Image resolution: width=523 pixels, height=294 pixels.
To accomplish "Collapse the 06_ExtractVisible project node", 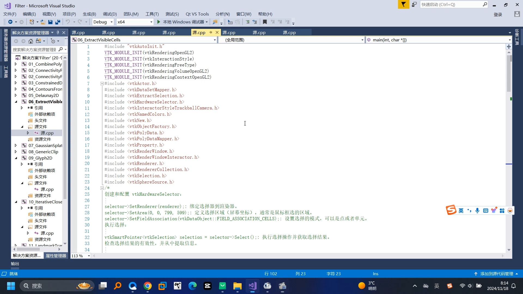I will click(16, 102).
